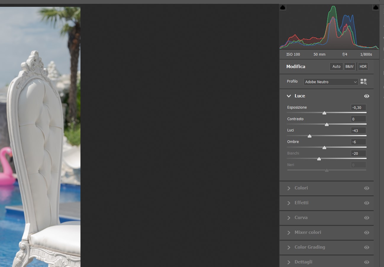The width and height of the screenshot is (384, 267).
Task: Click the Ombre slider handle
Action: [324, 147]
